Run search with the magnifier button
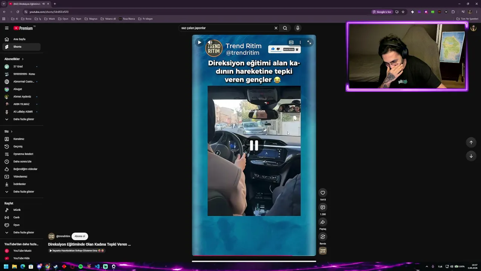 [x=285, y=28]
